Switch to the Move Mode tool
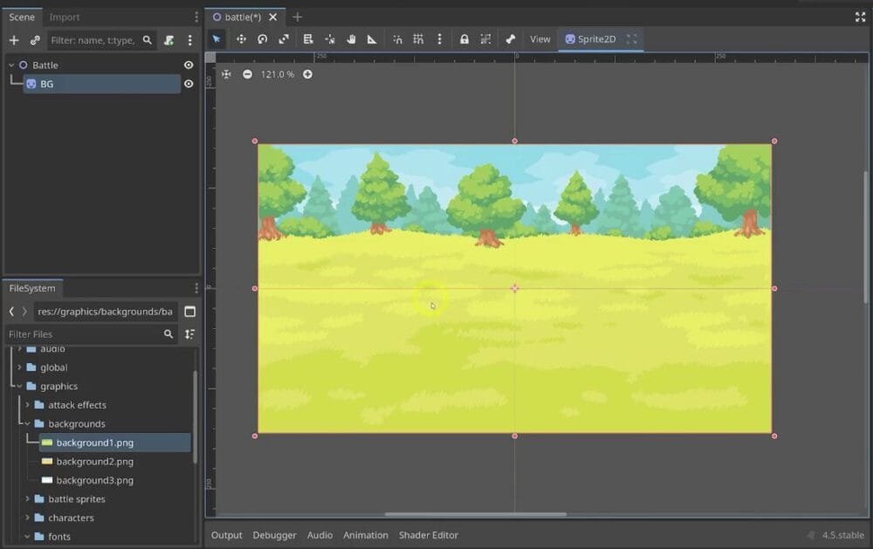This screenshot has width=873, height=549. (x=241, y=39)
